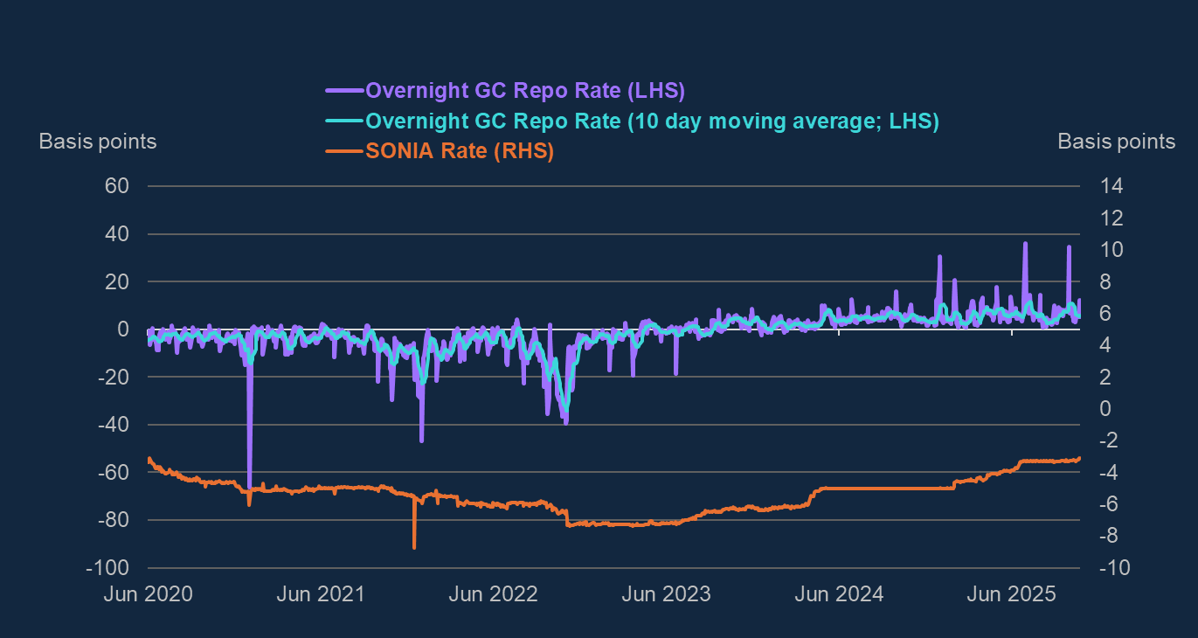This screenshot has height=638, width=1198.
Task: Click the 60 tick label on left axis
Action: (x=118, y=186)
